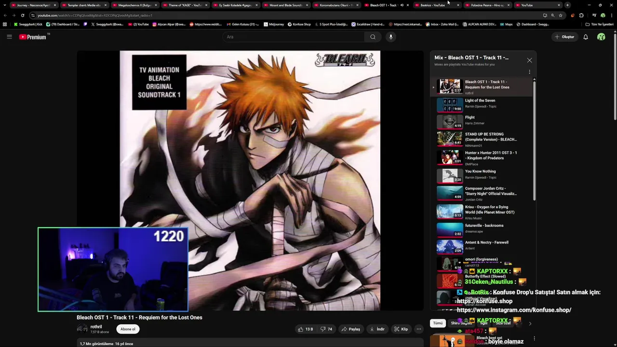Image resolution: width=617 pixels, height=347 pixels.
Task: Click the video title Requiem for the Lost Ones
Action: point(139,318)
